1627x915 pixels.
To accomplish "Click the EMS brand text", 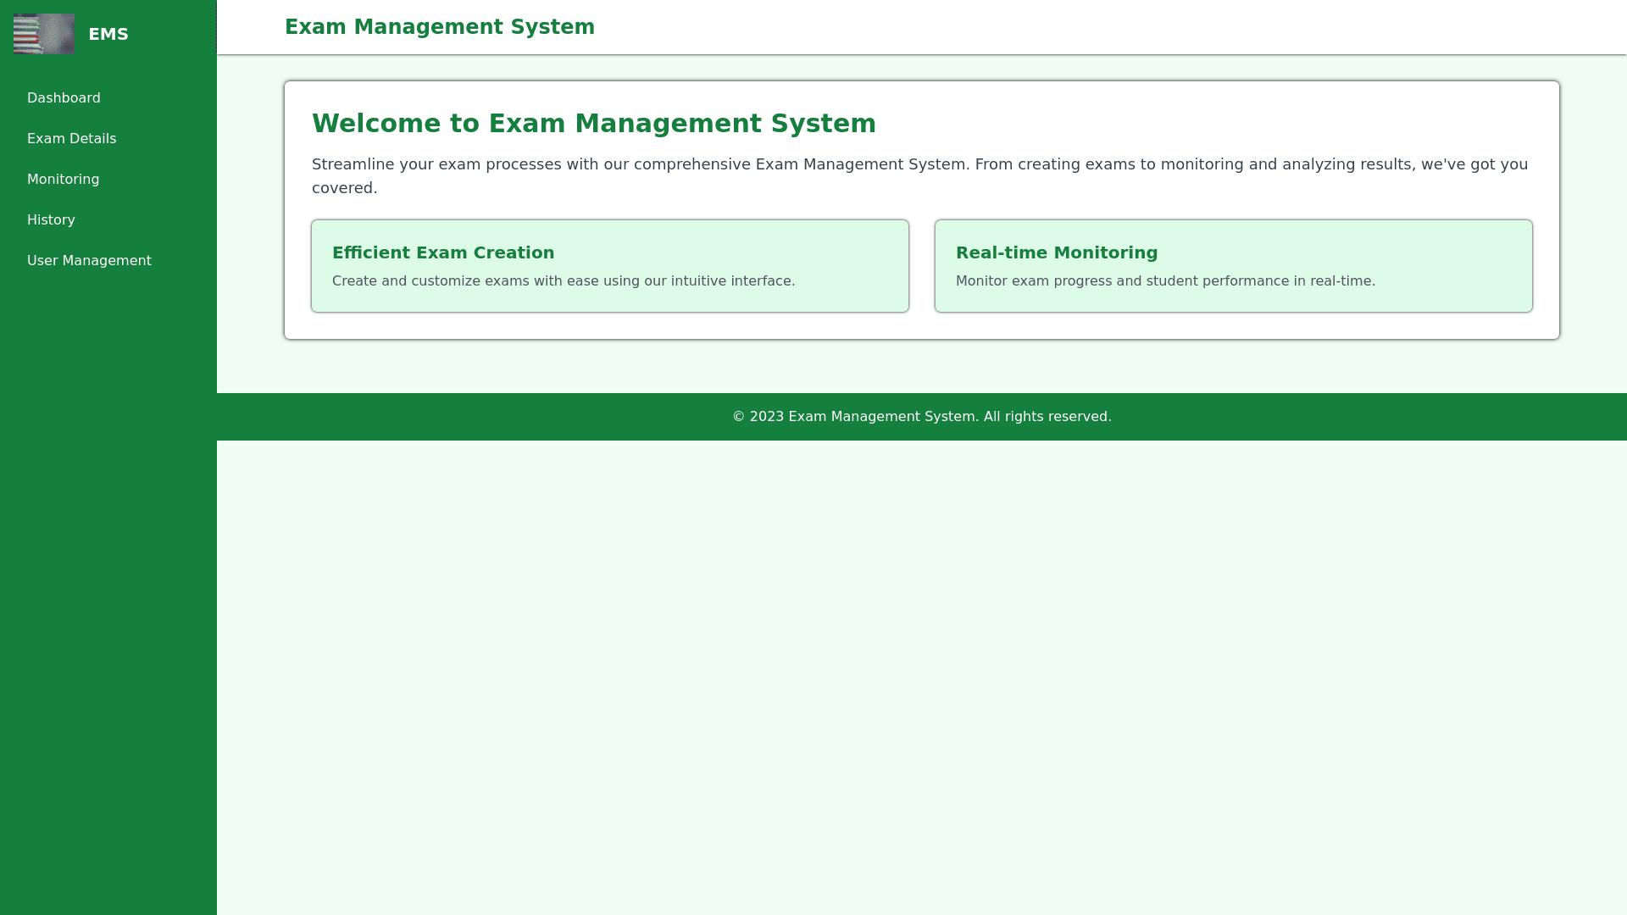I will click(x=108, y=35).
